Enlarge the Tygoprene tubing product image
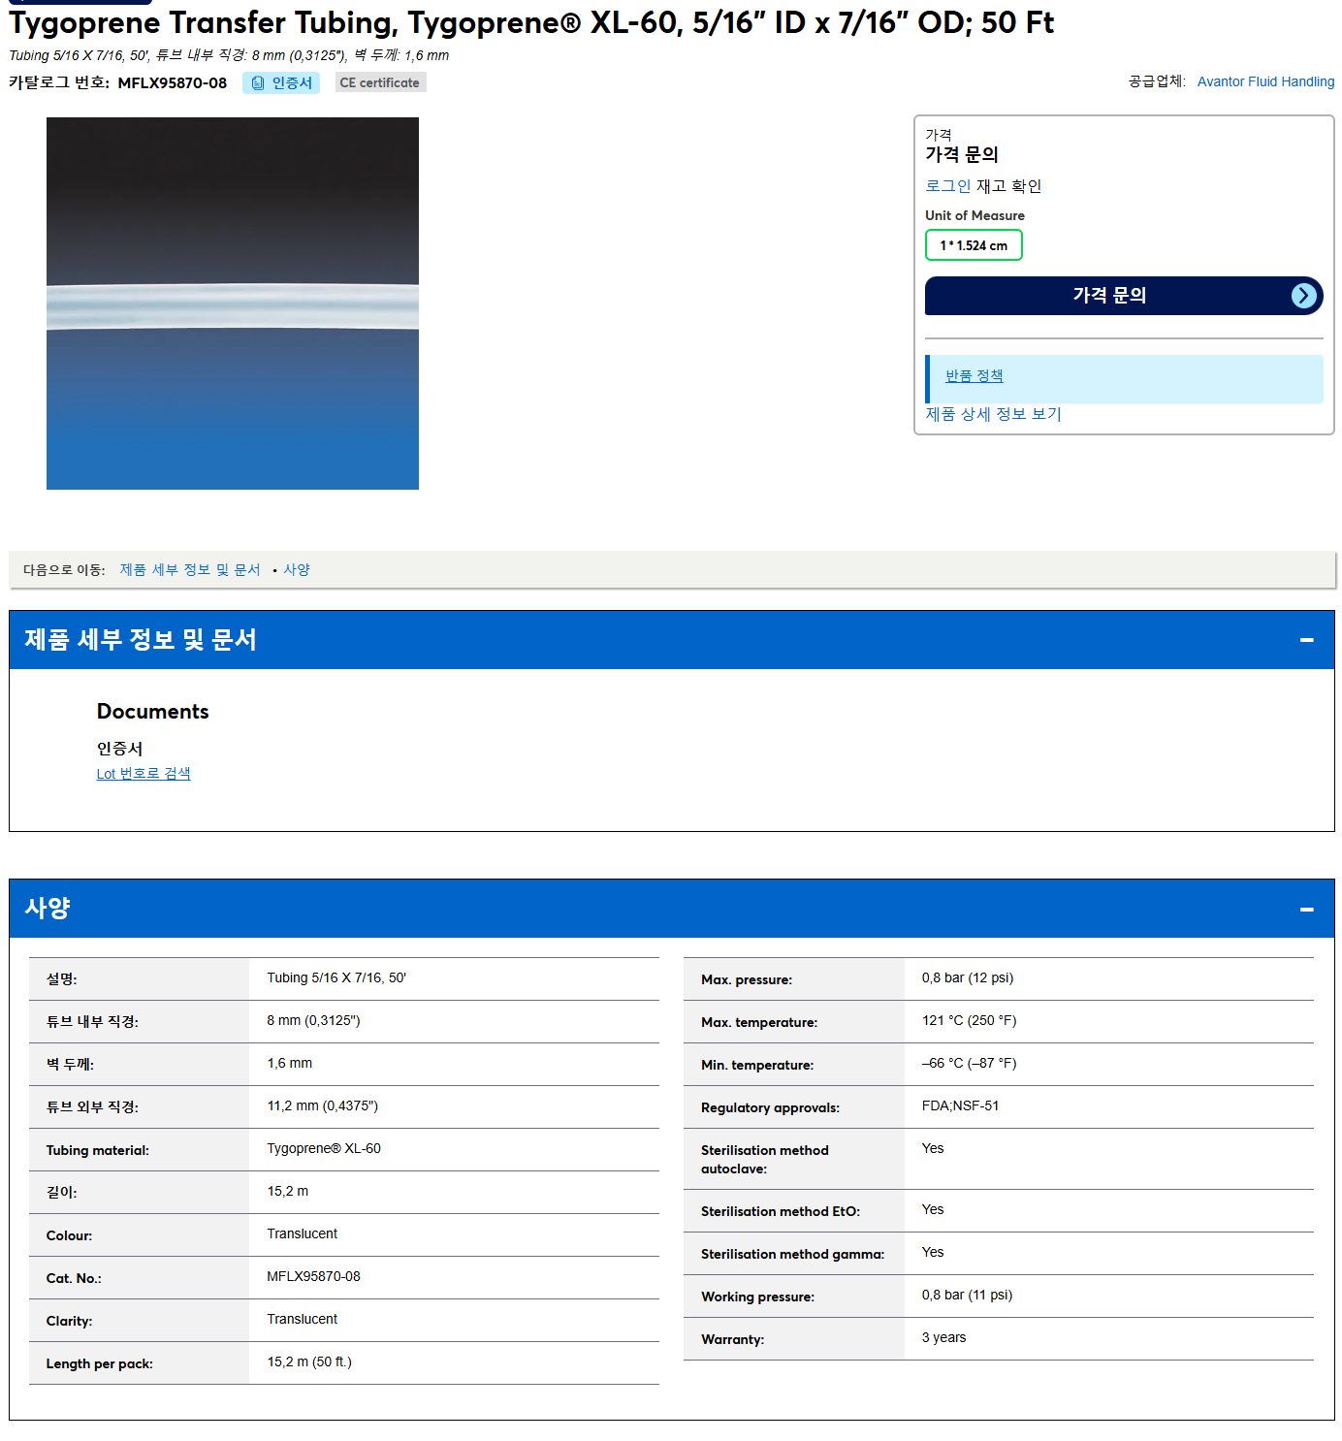1342x1441 pixels. [x=233, y=304]
